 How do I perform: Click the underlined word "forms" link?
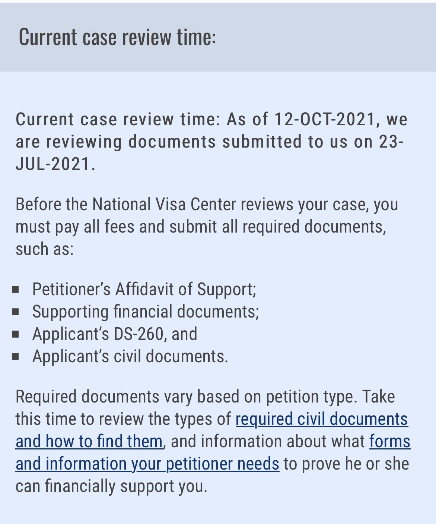pos(390,441)
